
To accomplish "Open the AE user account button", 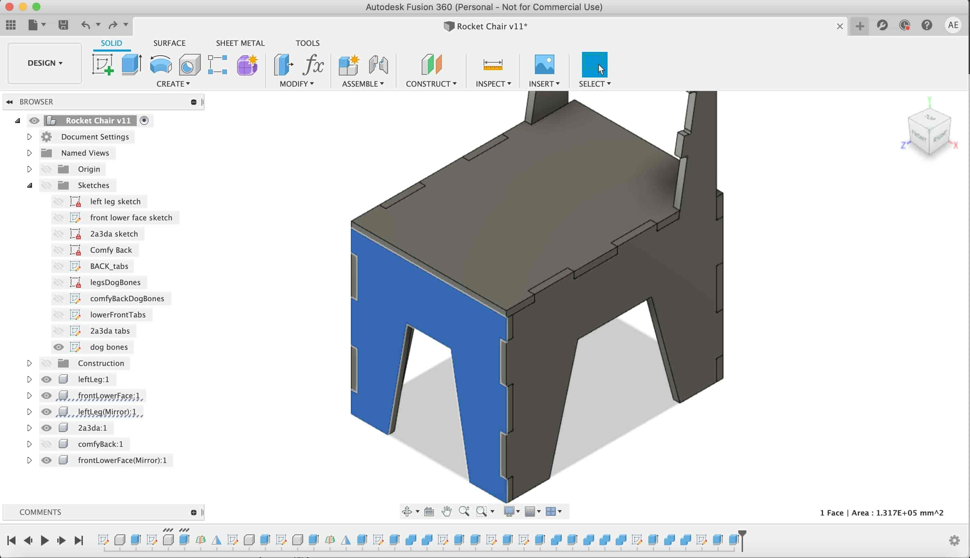I will (x=953, y=25).
